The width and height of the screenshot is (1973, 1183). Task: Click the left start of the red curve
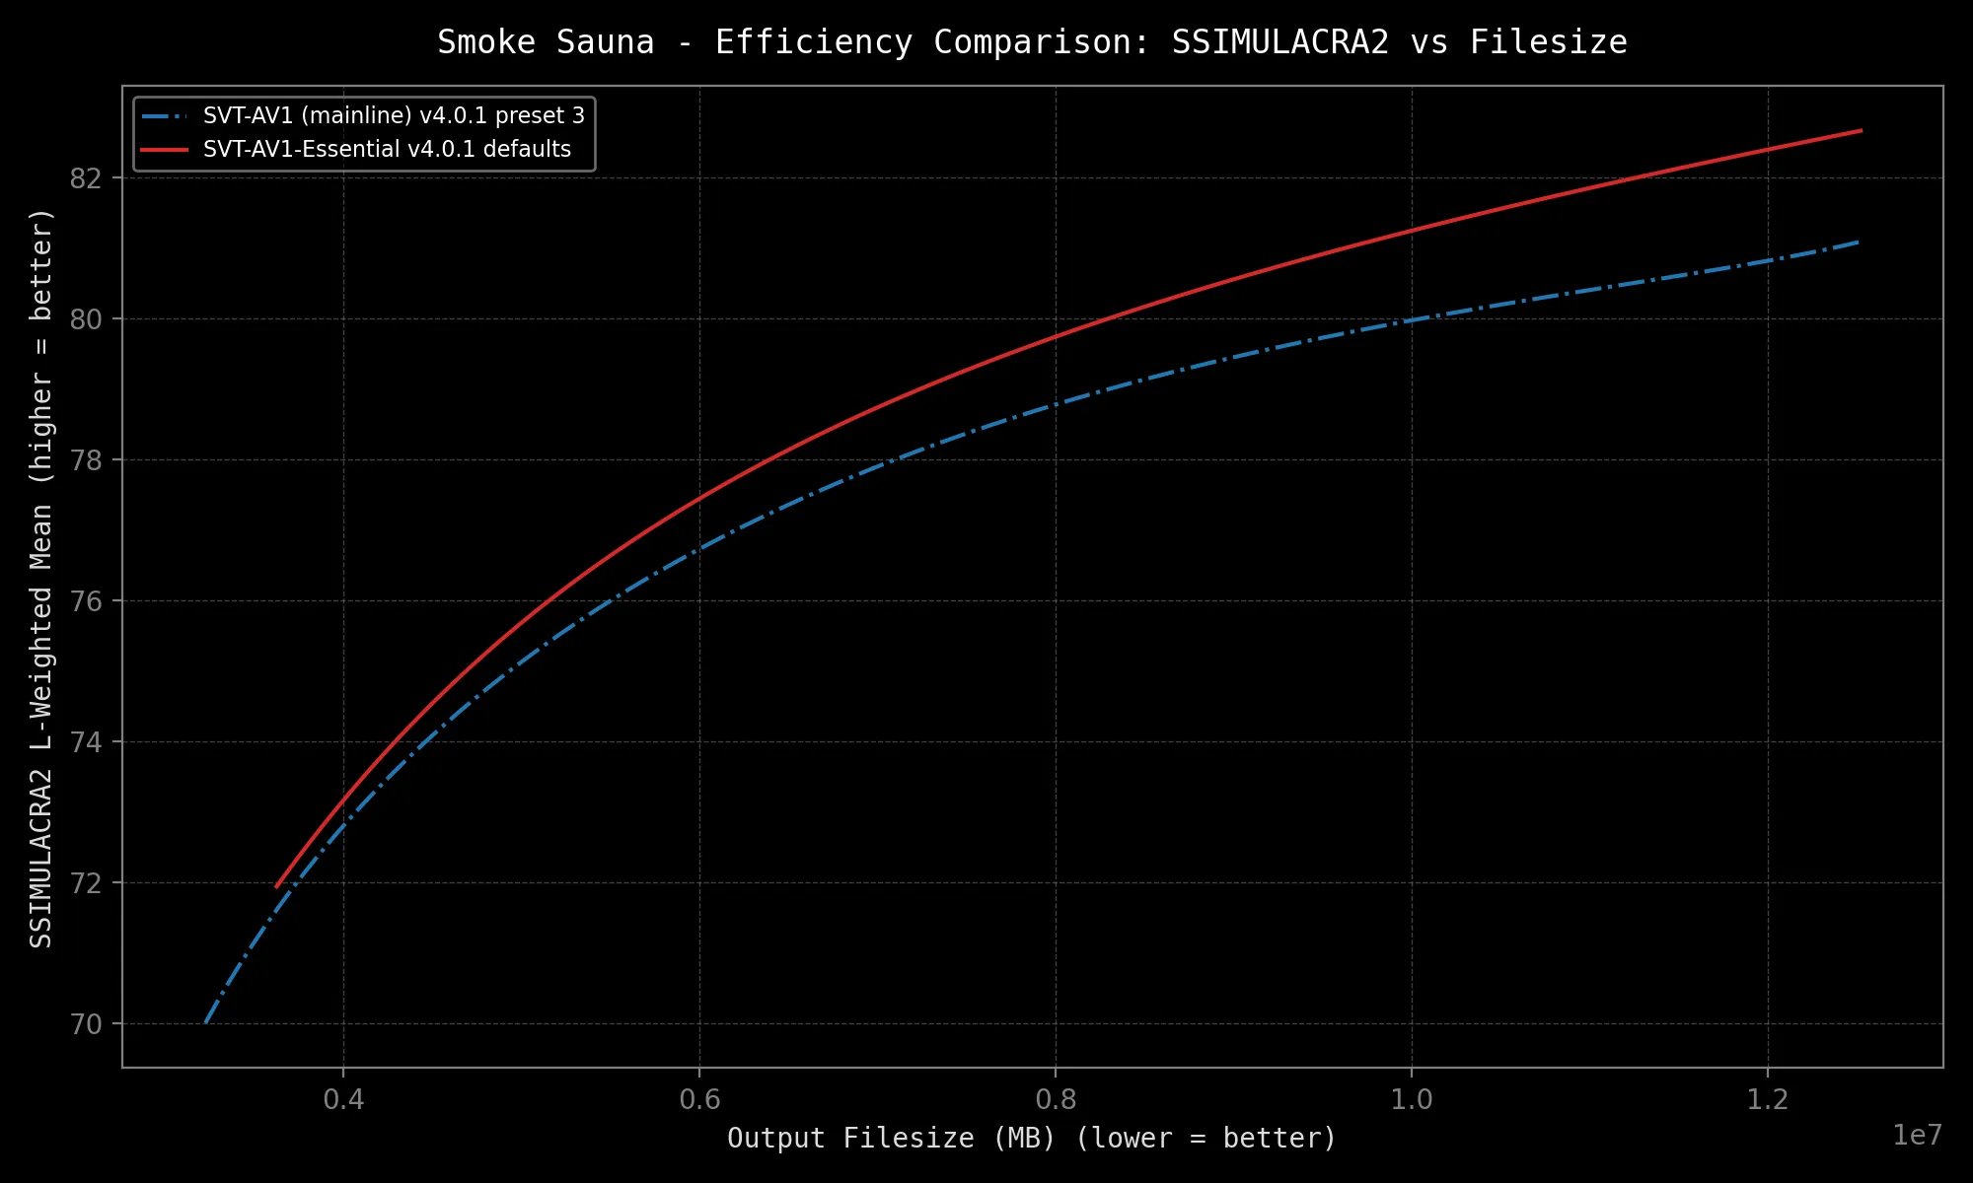tap(276, 886)
